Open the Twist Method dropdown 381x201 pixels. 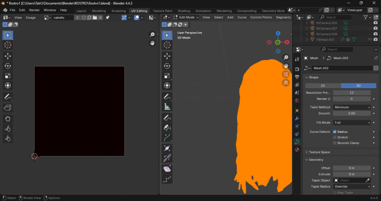click(x=352, y=107)
